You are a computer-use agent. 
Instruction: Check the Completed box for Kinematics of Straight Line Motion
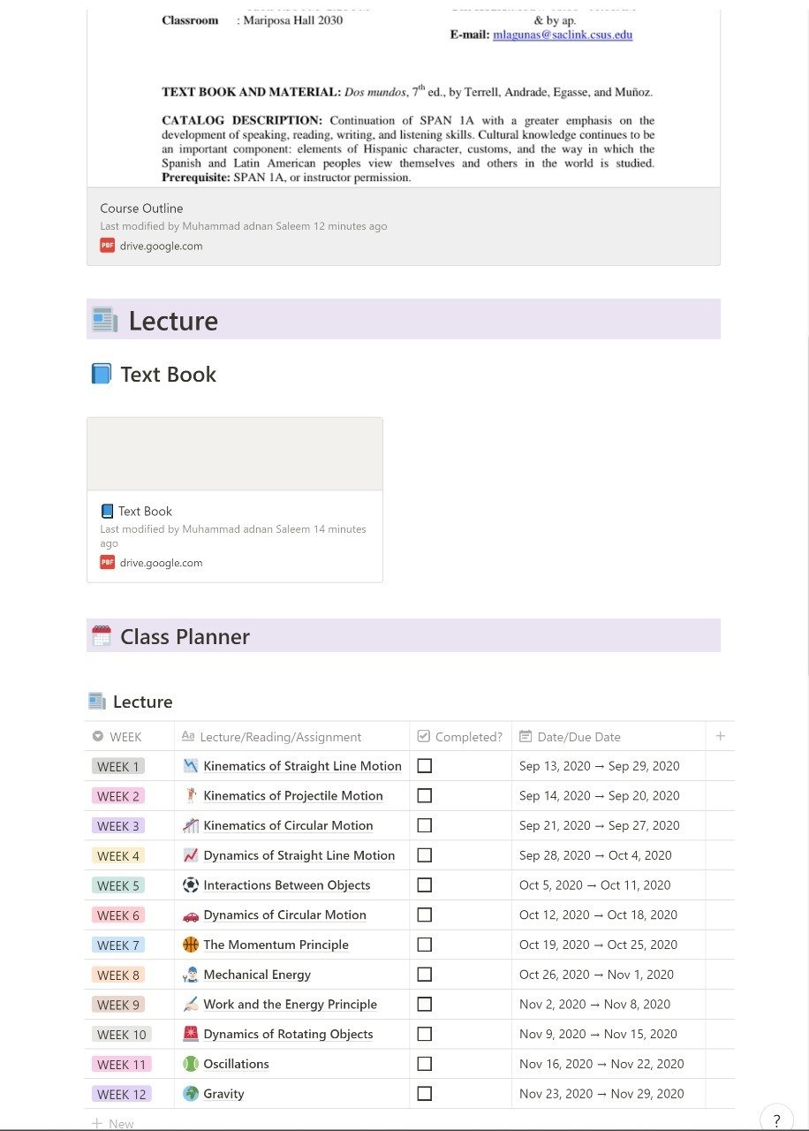click(425, 766)
